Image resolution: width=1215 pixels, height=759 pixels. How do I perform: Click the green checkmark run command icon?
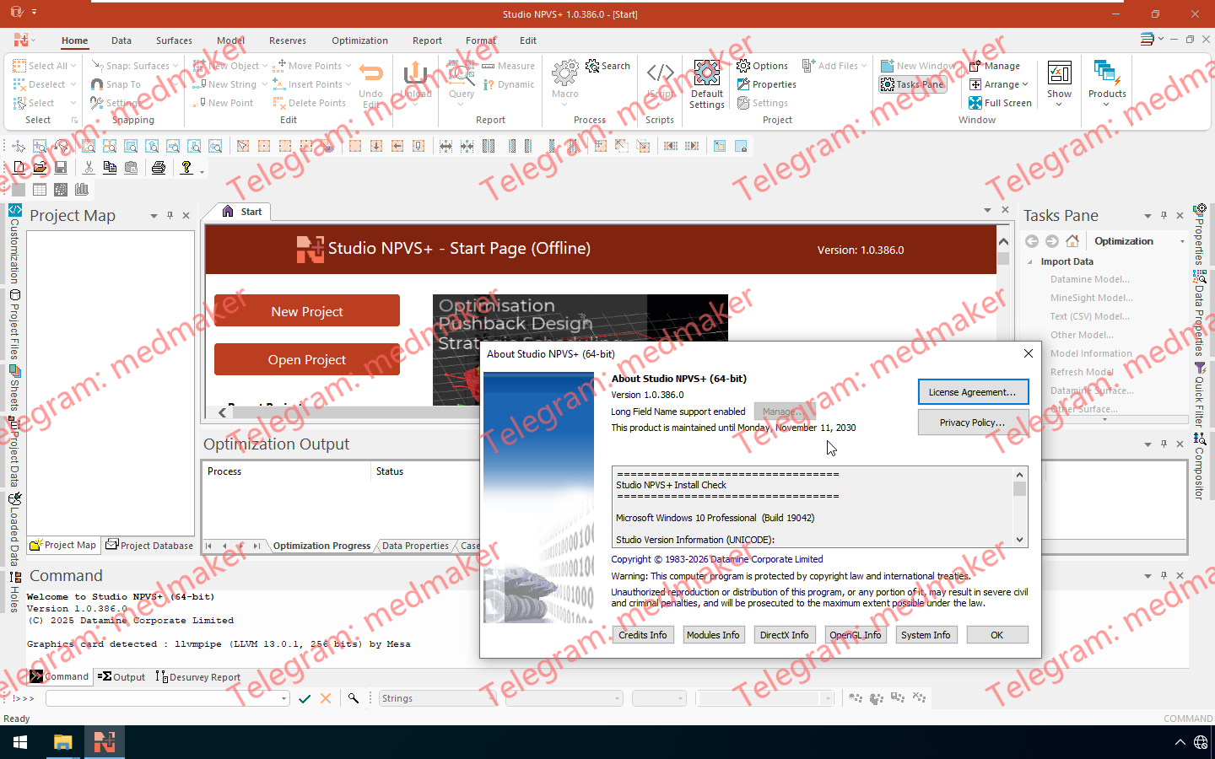305,698
